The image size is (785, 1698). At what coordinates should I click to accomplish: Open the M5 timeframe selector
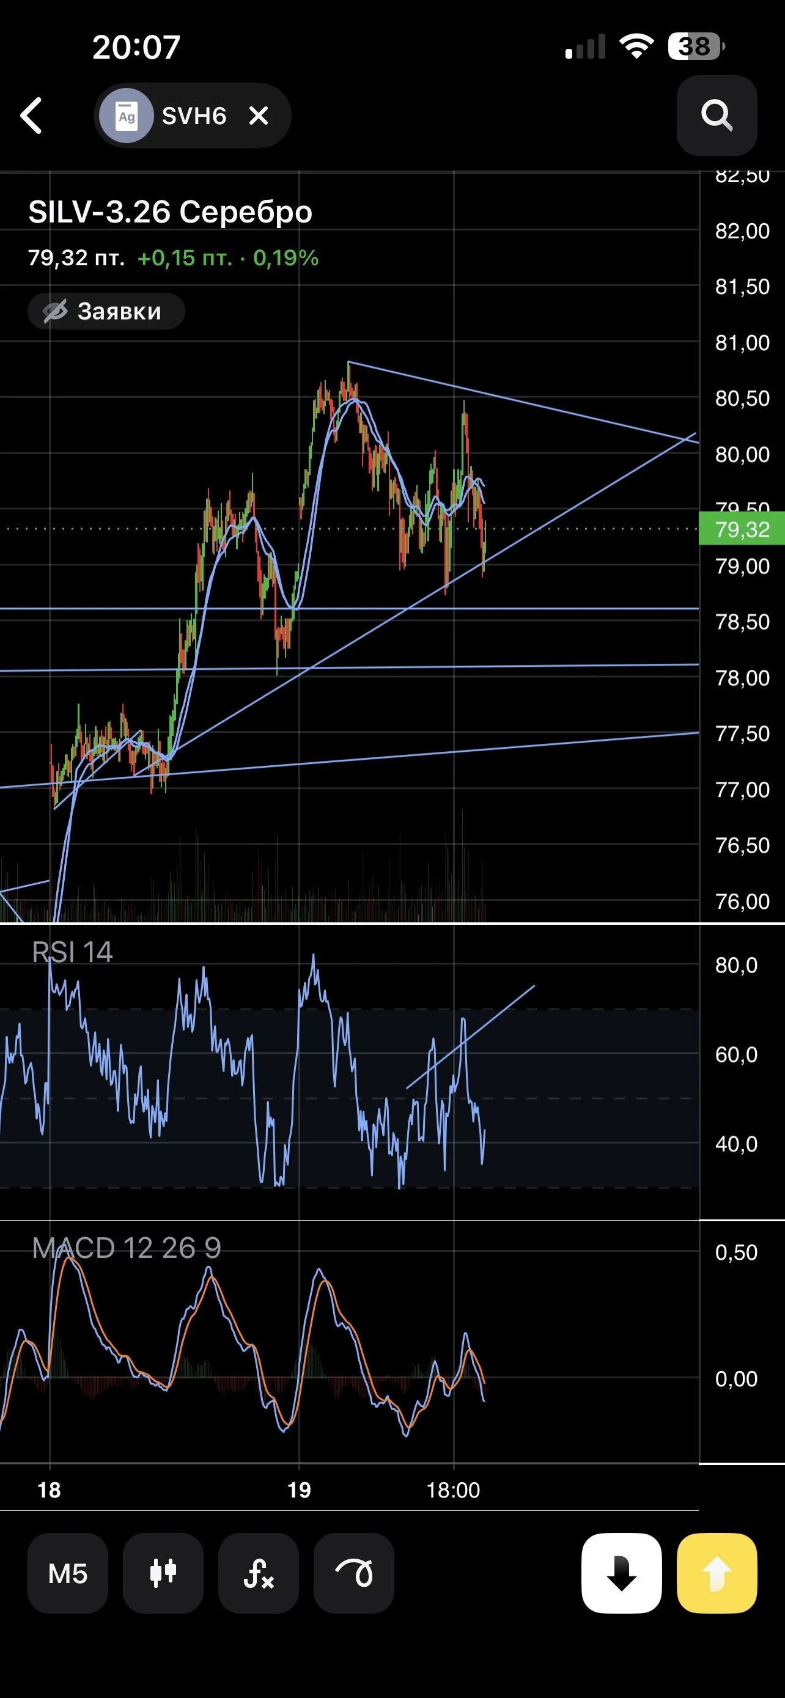(68, 1573)
